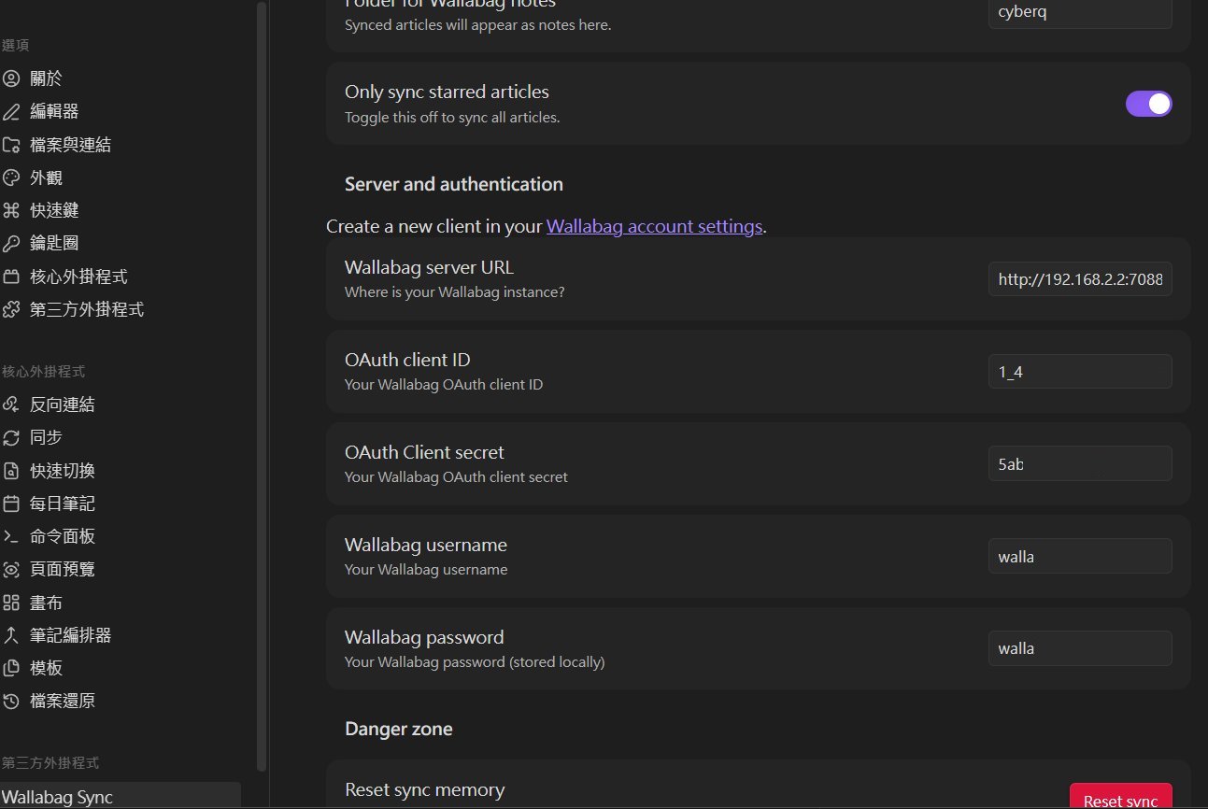Click the Backlinks (反向連結) icon
Image resolution: width=1208 pixels, height=809 pixels.
click(x=11, y=404)
